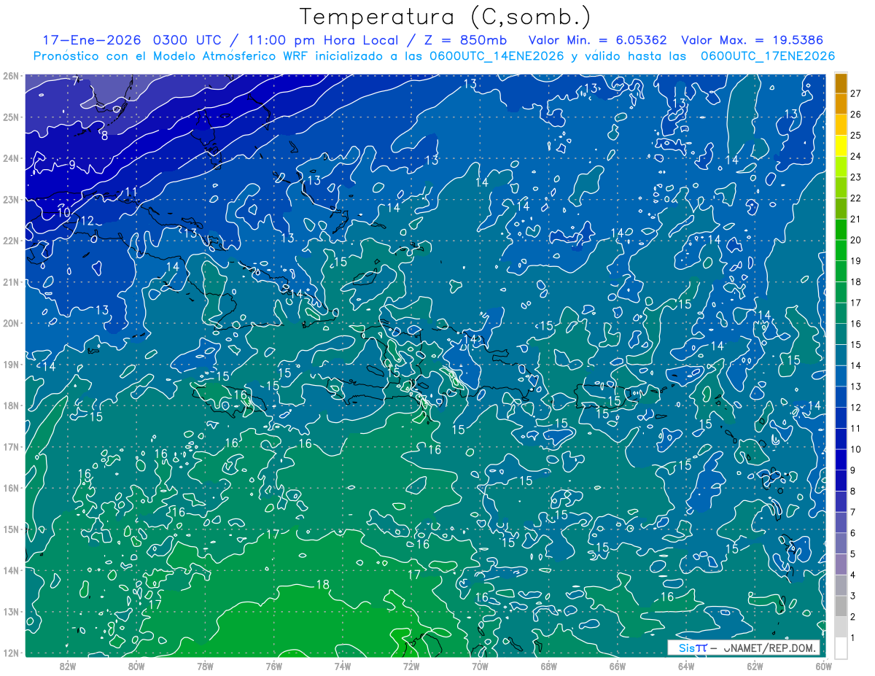Click the "64W" longitude axis label
Screen dimensions: 875x676
pos(686,666)
